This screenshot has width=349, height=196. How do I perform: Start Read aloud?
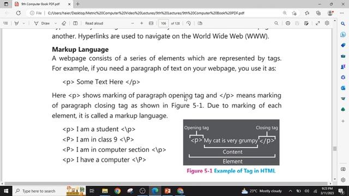pyautogui.click(x=94, y=23)
